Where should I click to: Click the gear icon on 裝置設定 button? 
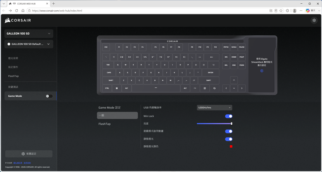pos(23,154)
